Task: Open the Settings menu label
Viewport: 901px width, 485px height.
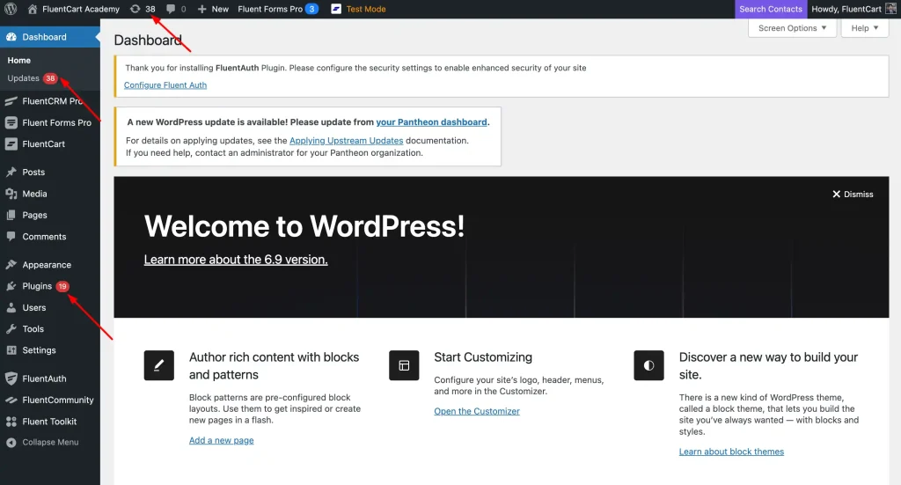Action: [x=39, y=350]
